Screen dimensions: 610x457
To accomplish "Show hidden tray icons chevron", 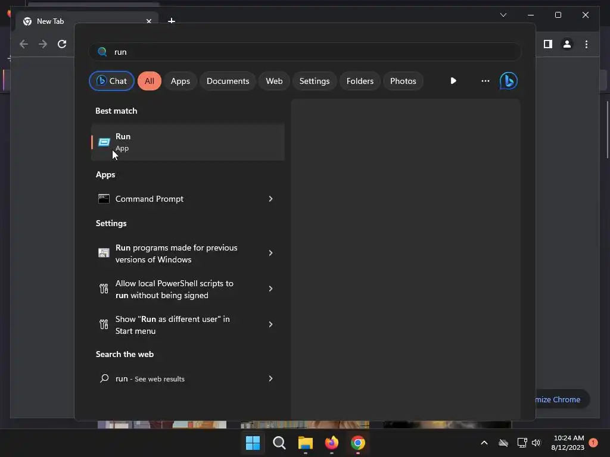I will point(484,443).
